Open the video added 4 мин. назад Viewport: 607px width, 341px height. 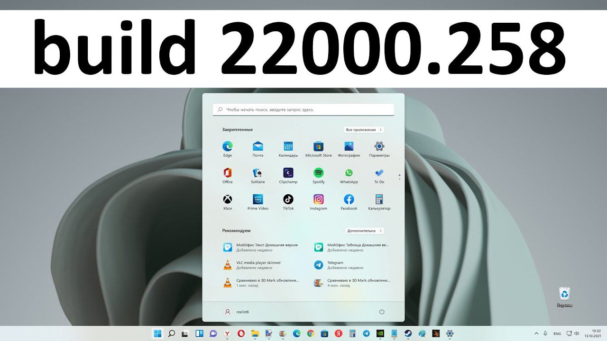pos(352,283)
